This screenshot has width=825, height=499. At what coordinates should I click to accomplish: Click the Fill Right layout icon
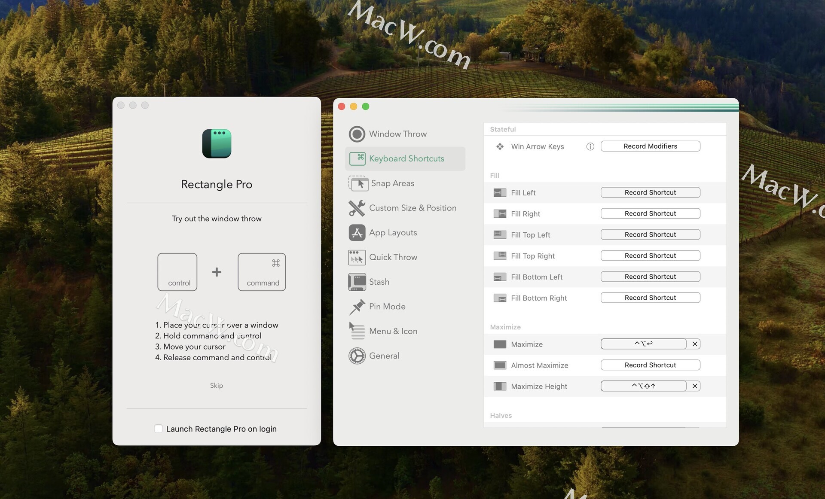tap(500, 214)
